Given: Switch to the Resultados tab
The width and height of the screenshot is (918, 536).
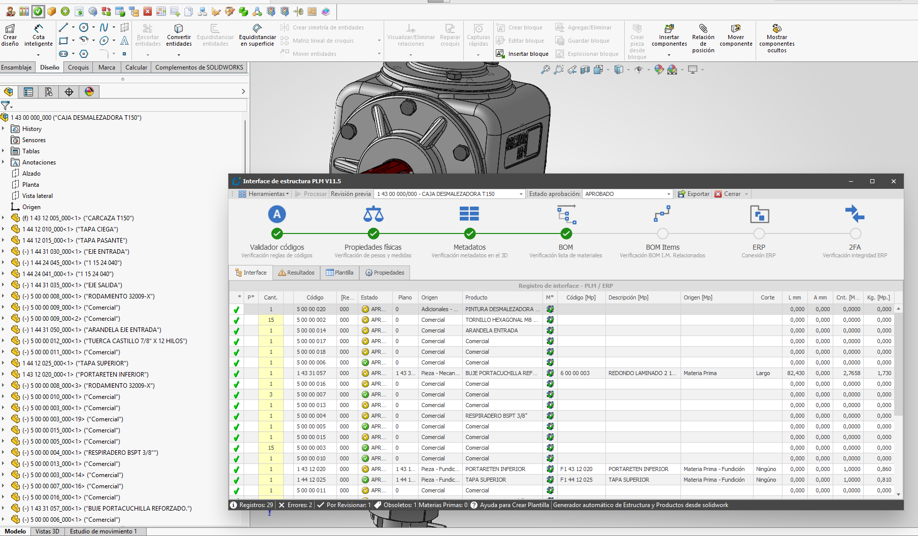Looking at the screenshot, I should 296,273.
